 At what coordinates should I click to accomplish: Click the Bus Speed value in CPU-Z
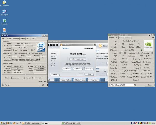click(x=17, y=71)
